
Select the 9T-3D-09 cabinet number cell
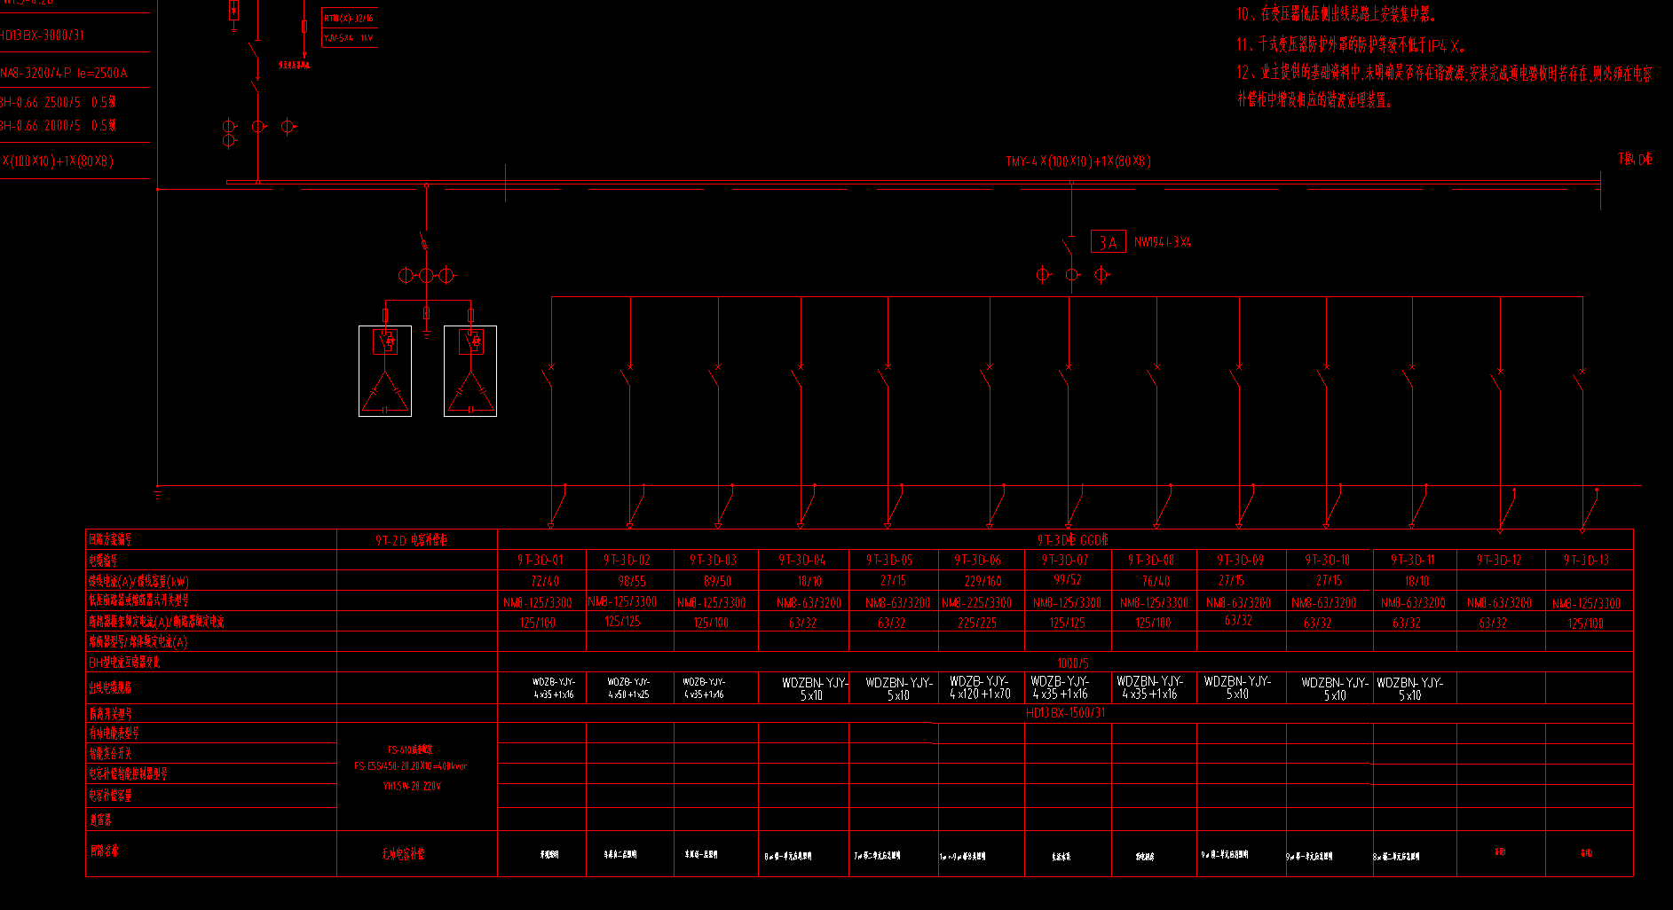tap(1240, 561)
